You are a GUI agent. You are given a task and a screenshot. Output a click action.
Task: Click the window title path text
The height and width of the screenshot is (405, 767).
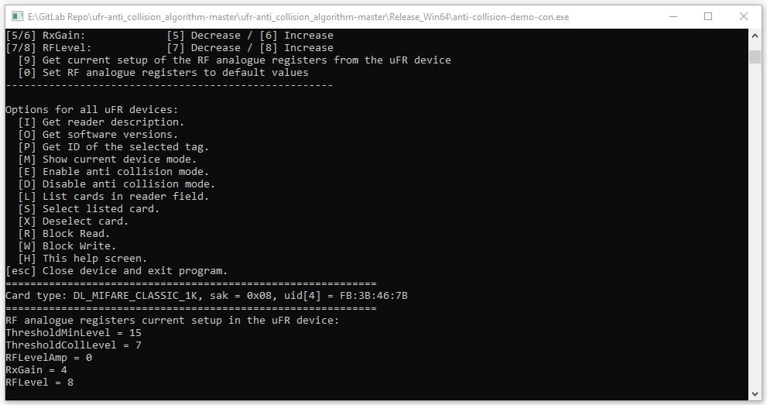(x=299, y=17)
